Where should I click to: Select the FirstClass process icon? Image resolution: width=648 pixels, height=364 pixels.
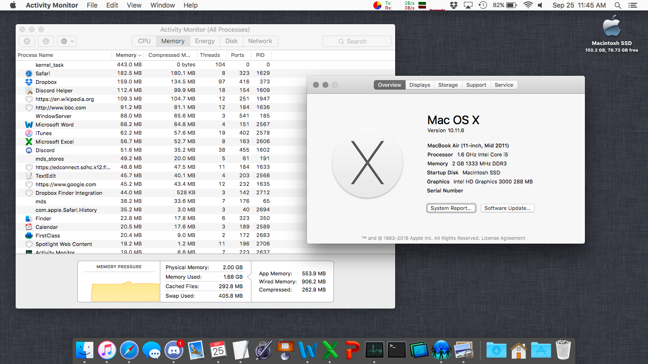pos(28,236)
